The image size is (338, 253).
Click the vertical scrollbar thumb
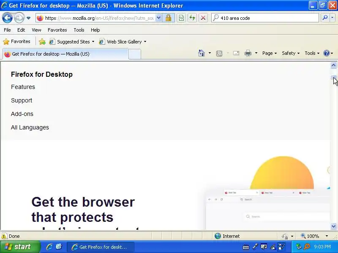333,77
